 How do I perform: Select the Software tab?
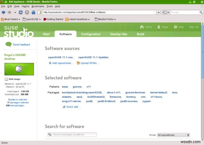(x=65, y=34)
